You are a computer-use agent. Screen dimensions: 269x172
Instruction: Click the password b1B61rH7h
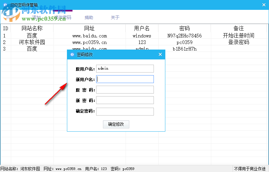tap(185, 49)
